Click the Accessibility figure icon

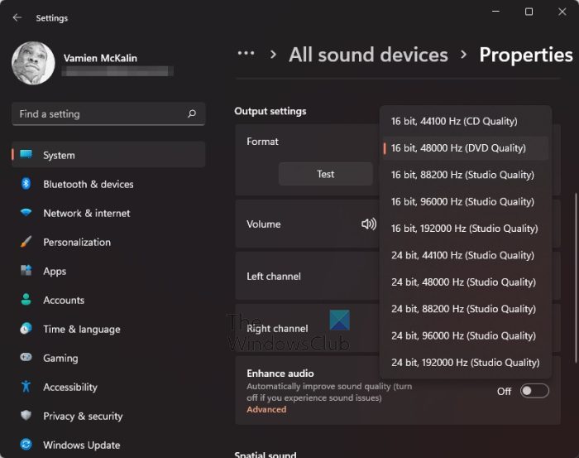[26, 387]
